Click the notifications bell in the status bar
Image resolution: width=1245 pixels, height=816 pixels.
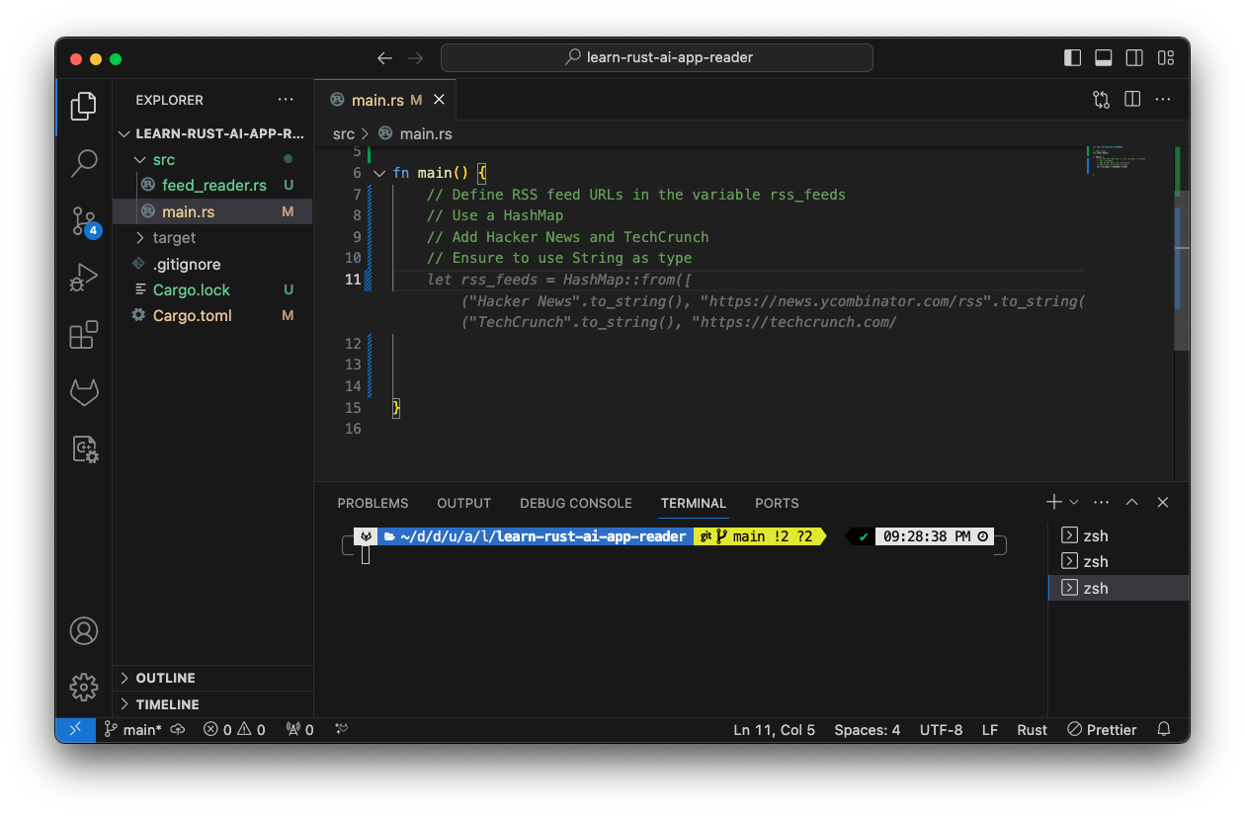pyautogui.click(x=1163, y=729)
